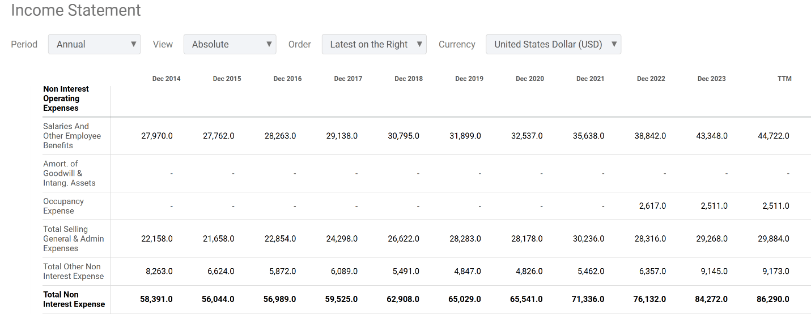Image resolution: width=811 pixels, height=314 pixels.
Task: Open the Order dropdown Latest on the Right
Action: [374, 44]
